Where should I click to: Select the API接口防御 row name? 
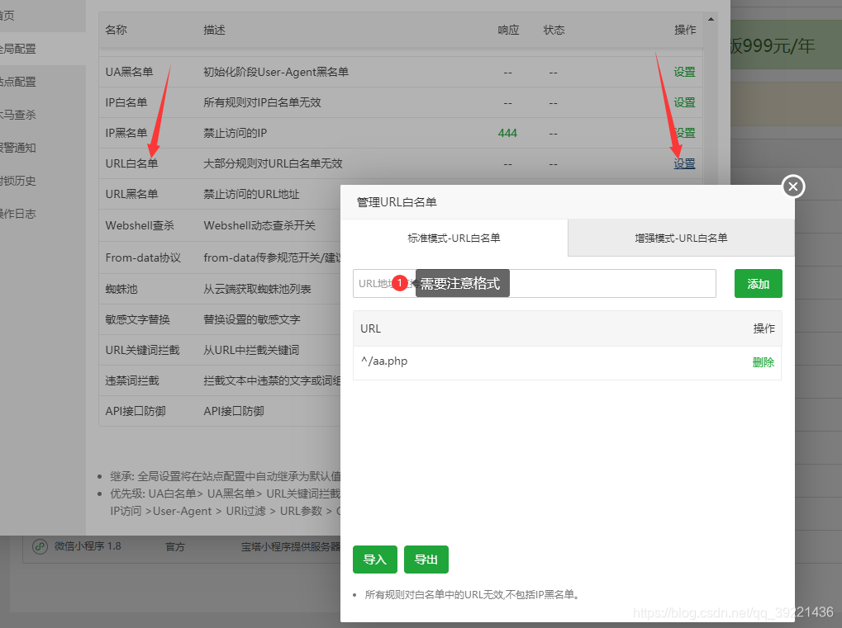(x=136, y=411)
